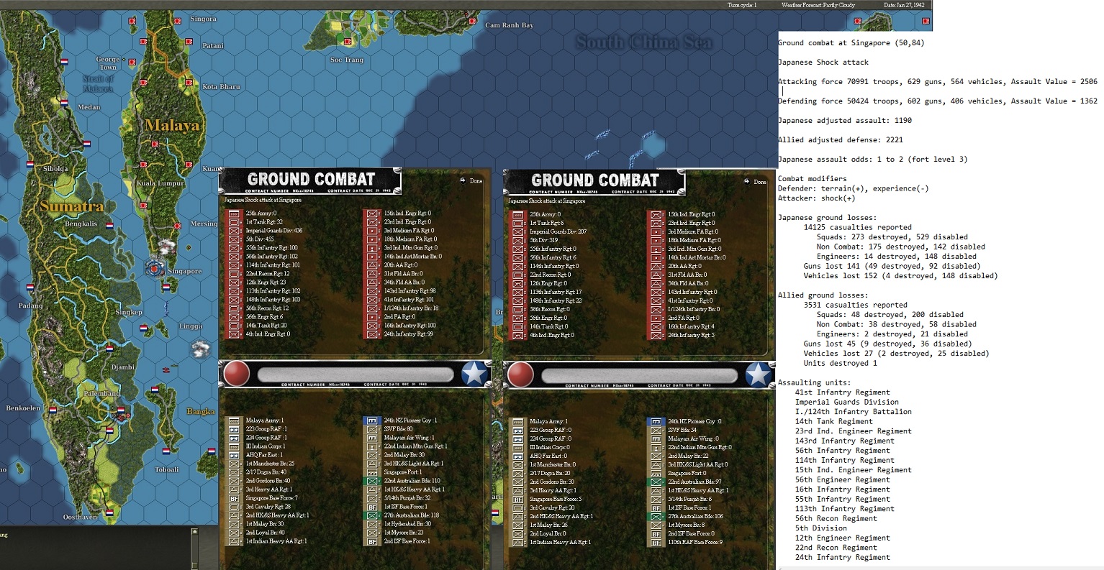
Task: Click the '2nd Gordons Bn: 40' unit entry
Action: point(268,481)
